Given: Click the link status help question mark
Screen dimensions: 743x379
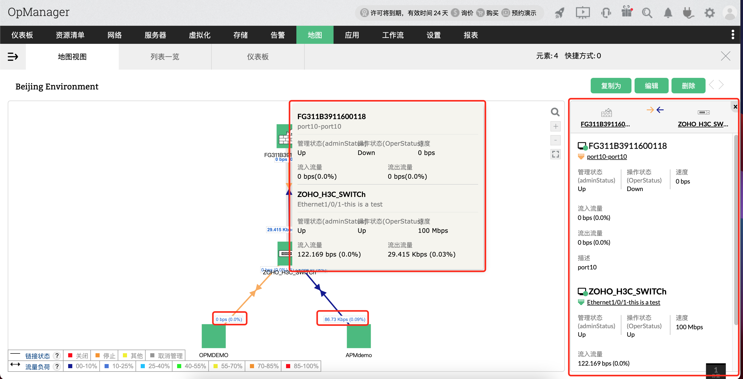Looking at the screenshot, I should pos(57,356).
